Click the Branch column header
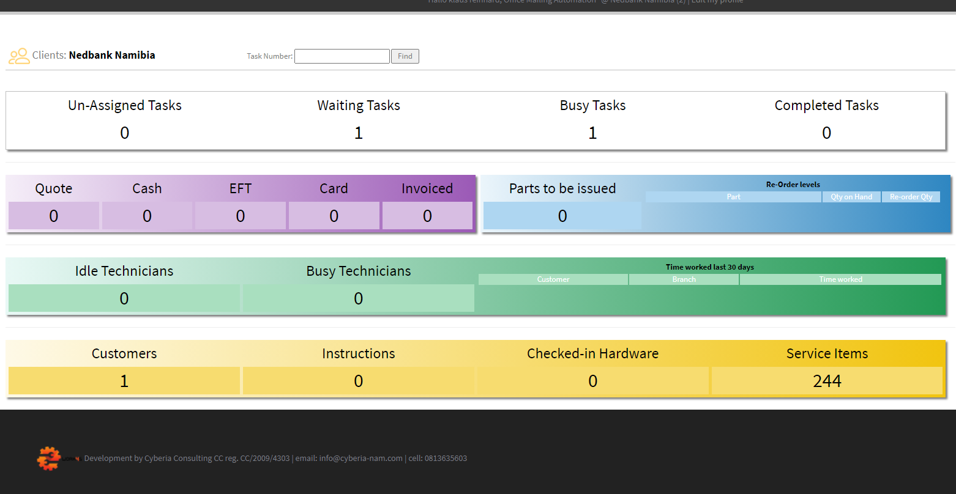956x494 pixels. (x=684, y=279)
